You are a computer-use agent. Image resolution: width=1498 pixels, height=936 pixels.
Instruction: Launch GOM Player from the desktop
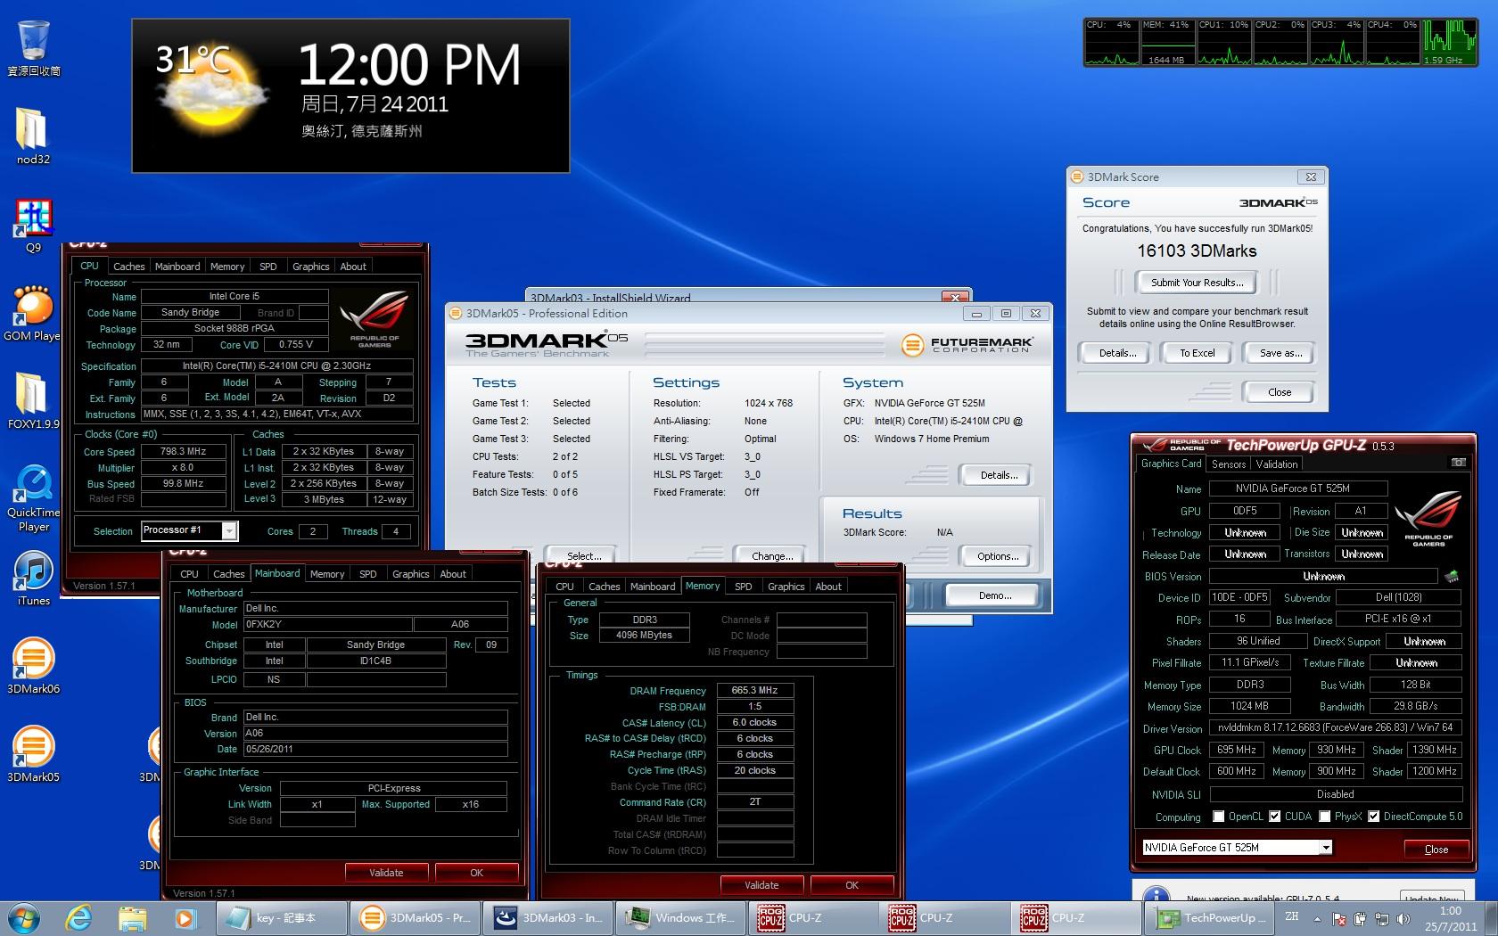(x=33, y=314)
